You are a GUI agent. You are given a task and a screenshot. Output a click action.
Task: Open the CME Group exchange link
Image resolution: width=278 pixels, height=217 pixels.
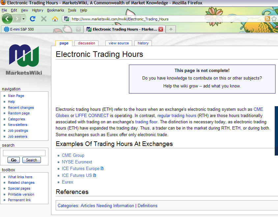[x=73, y=156]
